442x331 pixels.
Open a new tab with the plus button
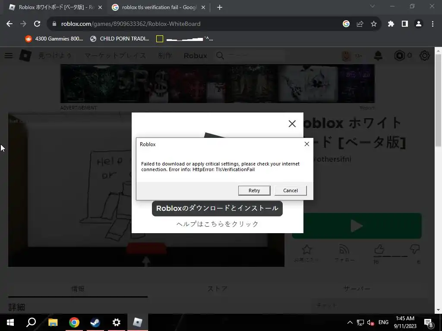click(x=220, y=8)
